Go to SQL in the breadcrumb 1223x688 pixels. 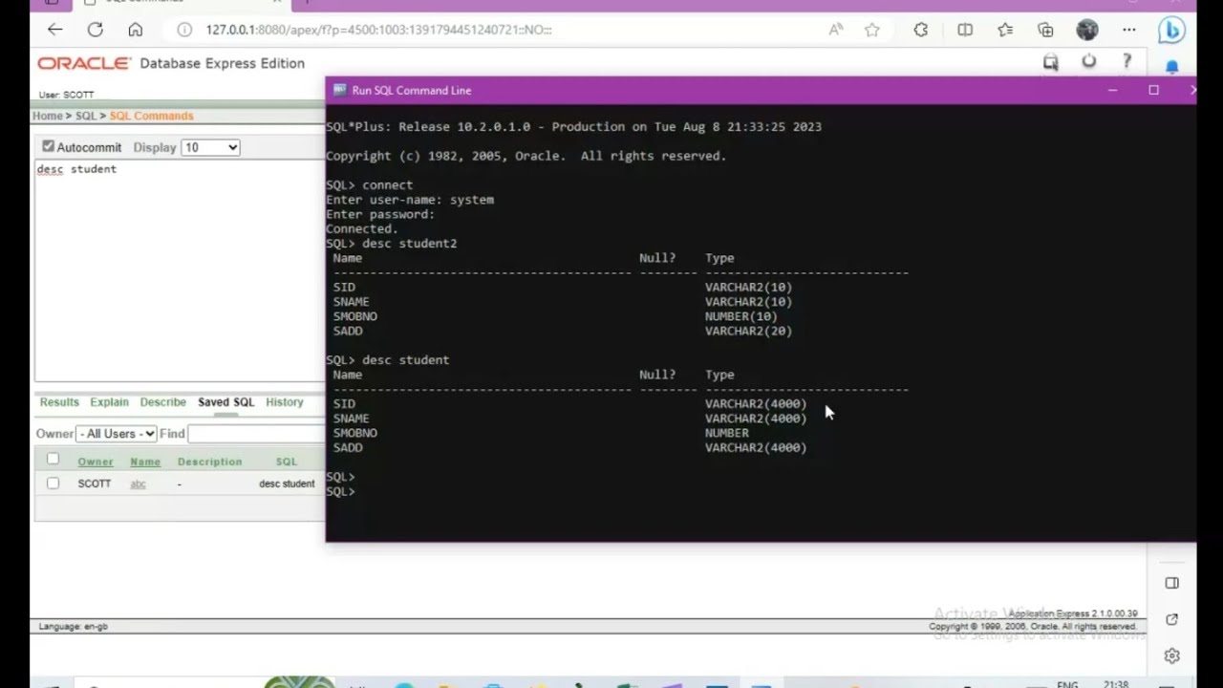point(86,116)
